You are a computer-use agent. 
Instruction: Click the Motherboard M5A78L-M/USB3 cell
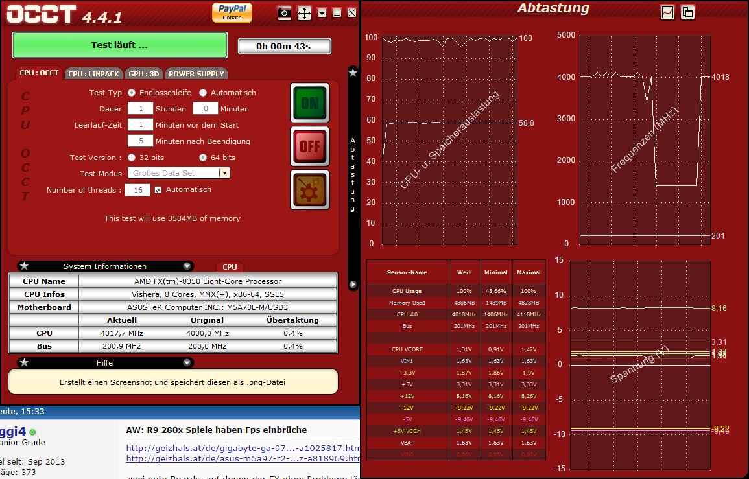coord(208,307)
